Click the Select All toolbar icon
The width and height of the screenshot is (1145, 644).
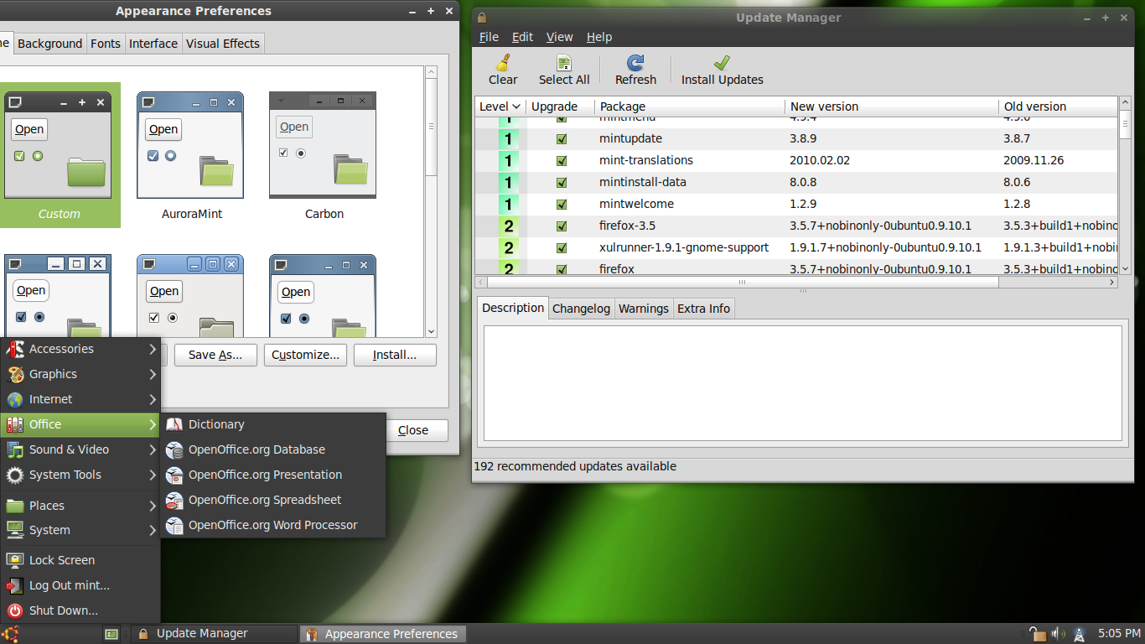click(x=564, y=64)
